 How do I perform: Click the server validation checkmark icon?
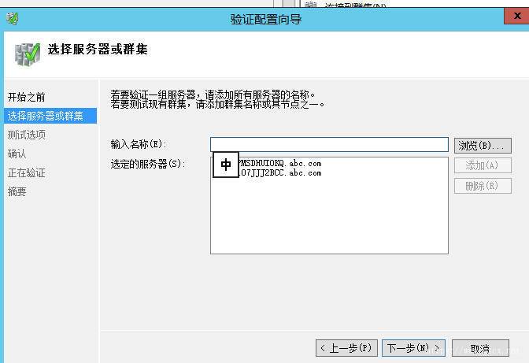pos(28,54)
